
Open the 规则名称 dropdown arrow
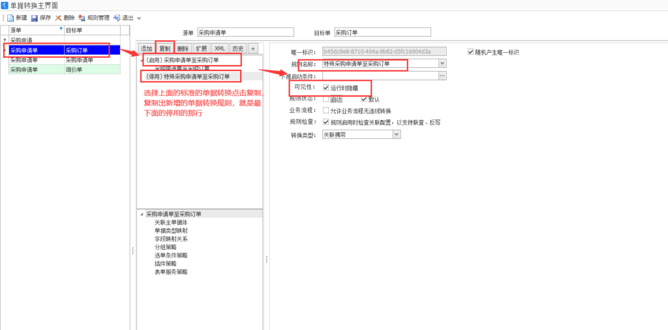click(x=443, y=64)
